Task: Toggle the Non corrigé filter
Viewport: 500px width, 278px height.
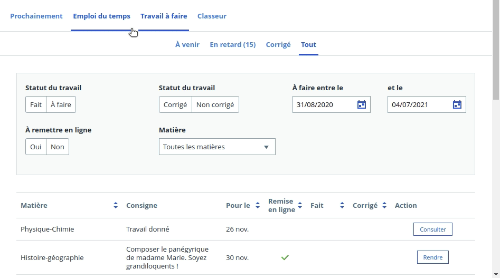Action: tap(215, 104)
